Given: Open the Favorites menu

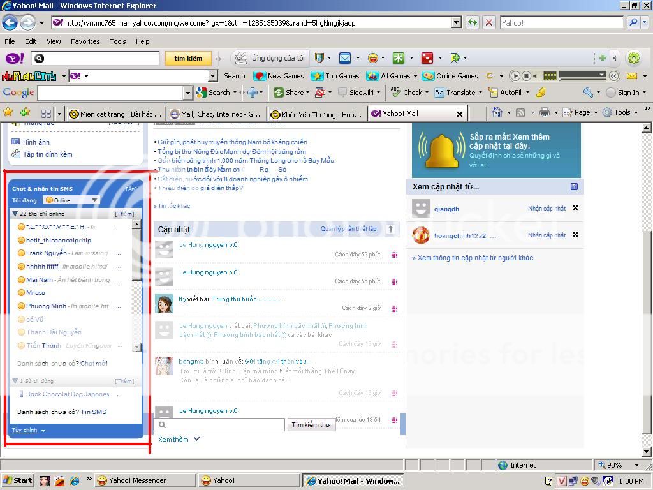Looking at the screenshot, I should [85, 41].
